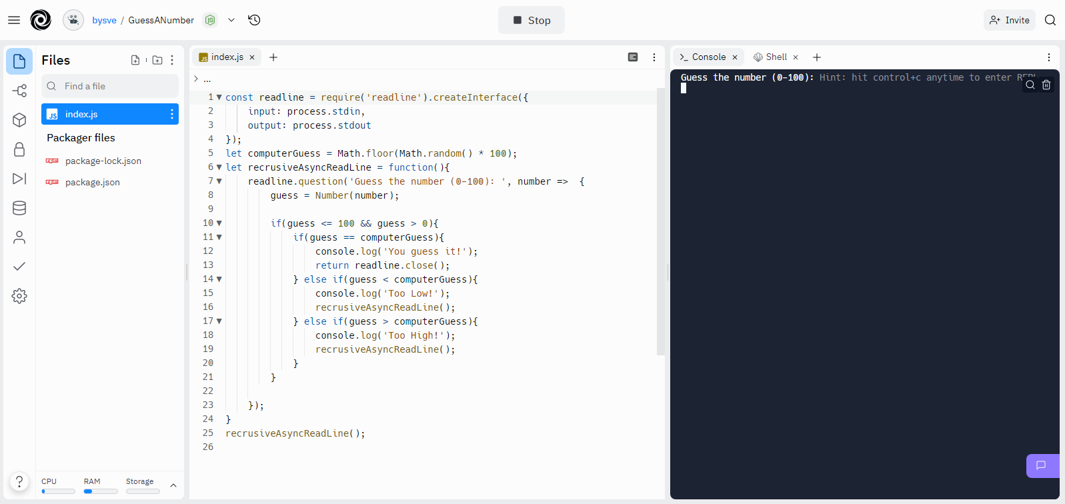Open the Settings gear sidebar icon
The width and height of the screenshot is (1065, 504).
[x=19, y=296]
